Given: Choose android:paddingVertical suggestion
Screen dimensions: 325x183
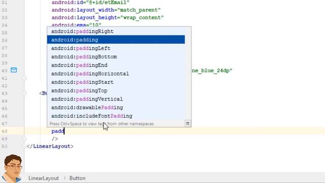Looking at the screenshot, I should [x=116, y=99].
